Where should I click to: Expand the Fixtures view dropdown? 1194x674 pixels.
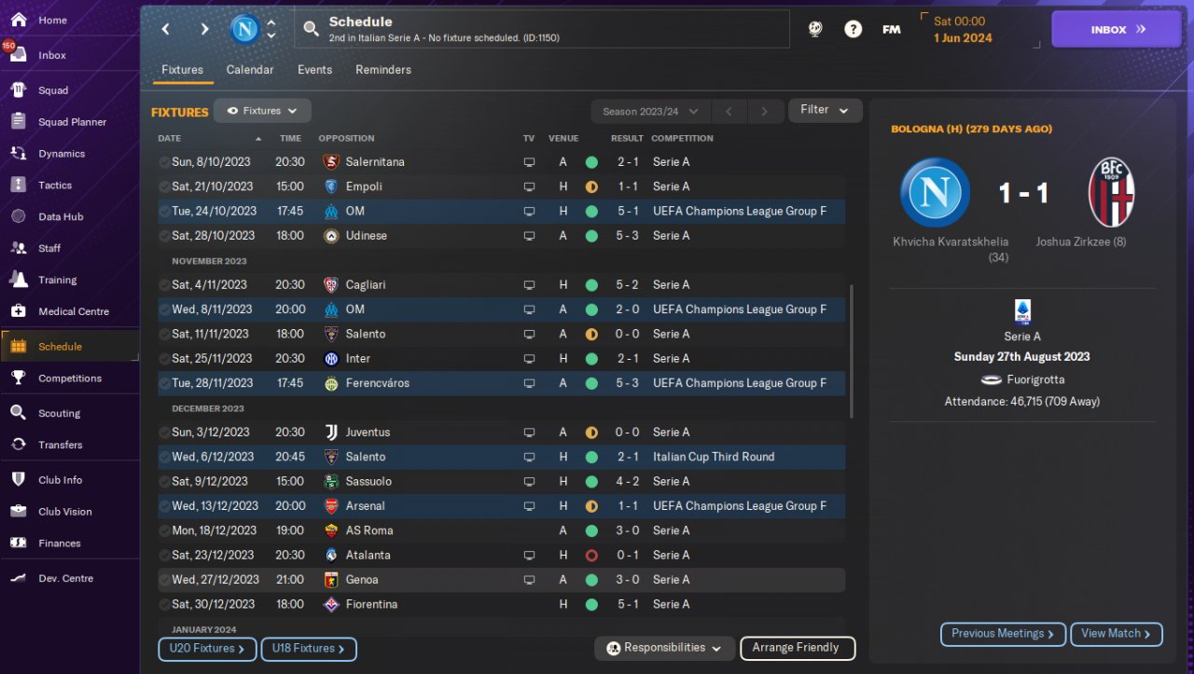tap(262, 111)
